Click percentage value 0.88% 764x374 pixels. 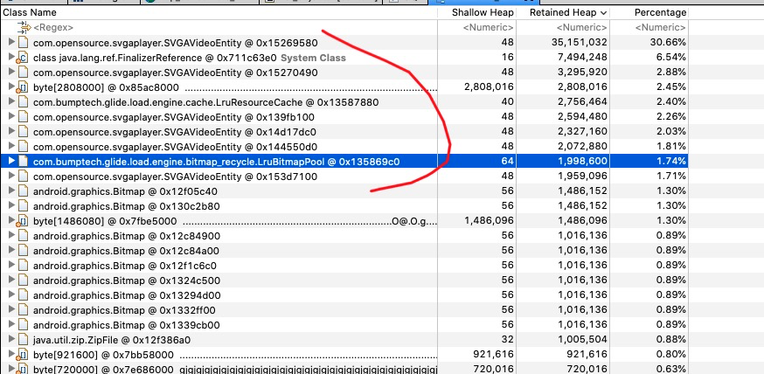(x=671, y=339)
